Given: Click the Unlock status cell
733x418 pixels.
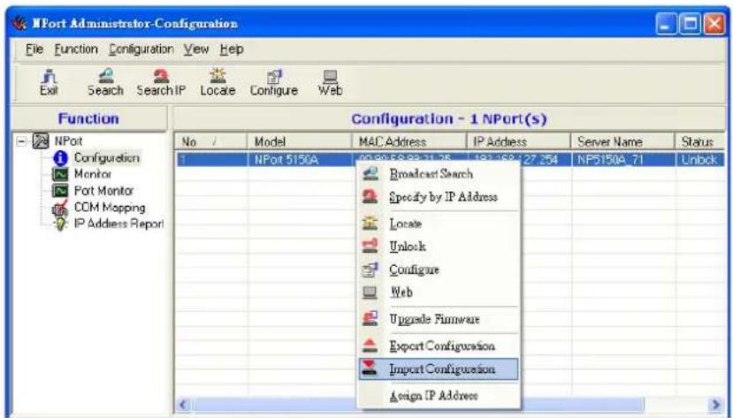Looking at the screenshot, I should coord(699,160).
